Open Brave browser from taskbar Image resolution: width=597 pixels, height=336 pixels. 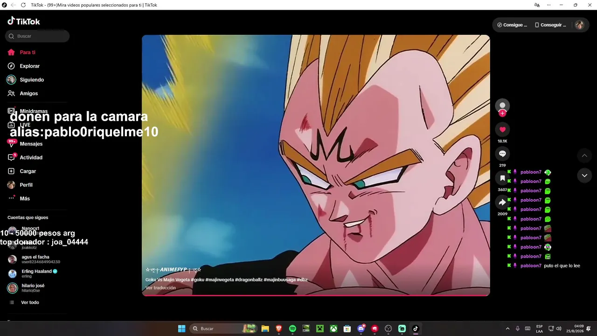(x=279, y=329)
